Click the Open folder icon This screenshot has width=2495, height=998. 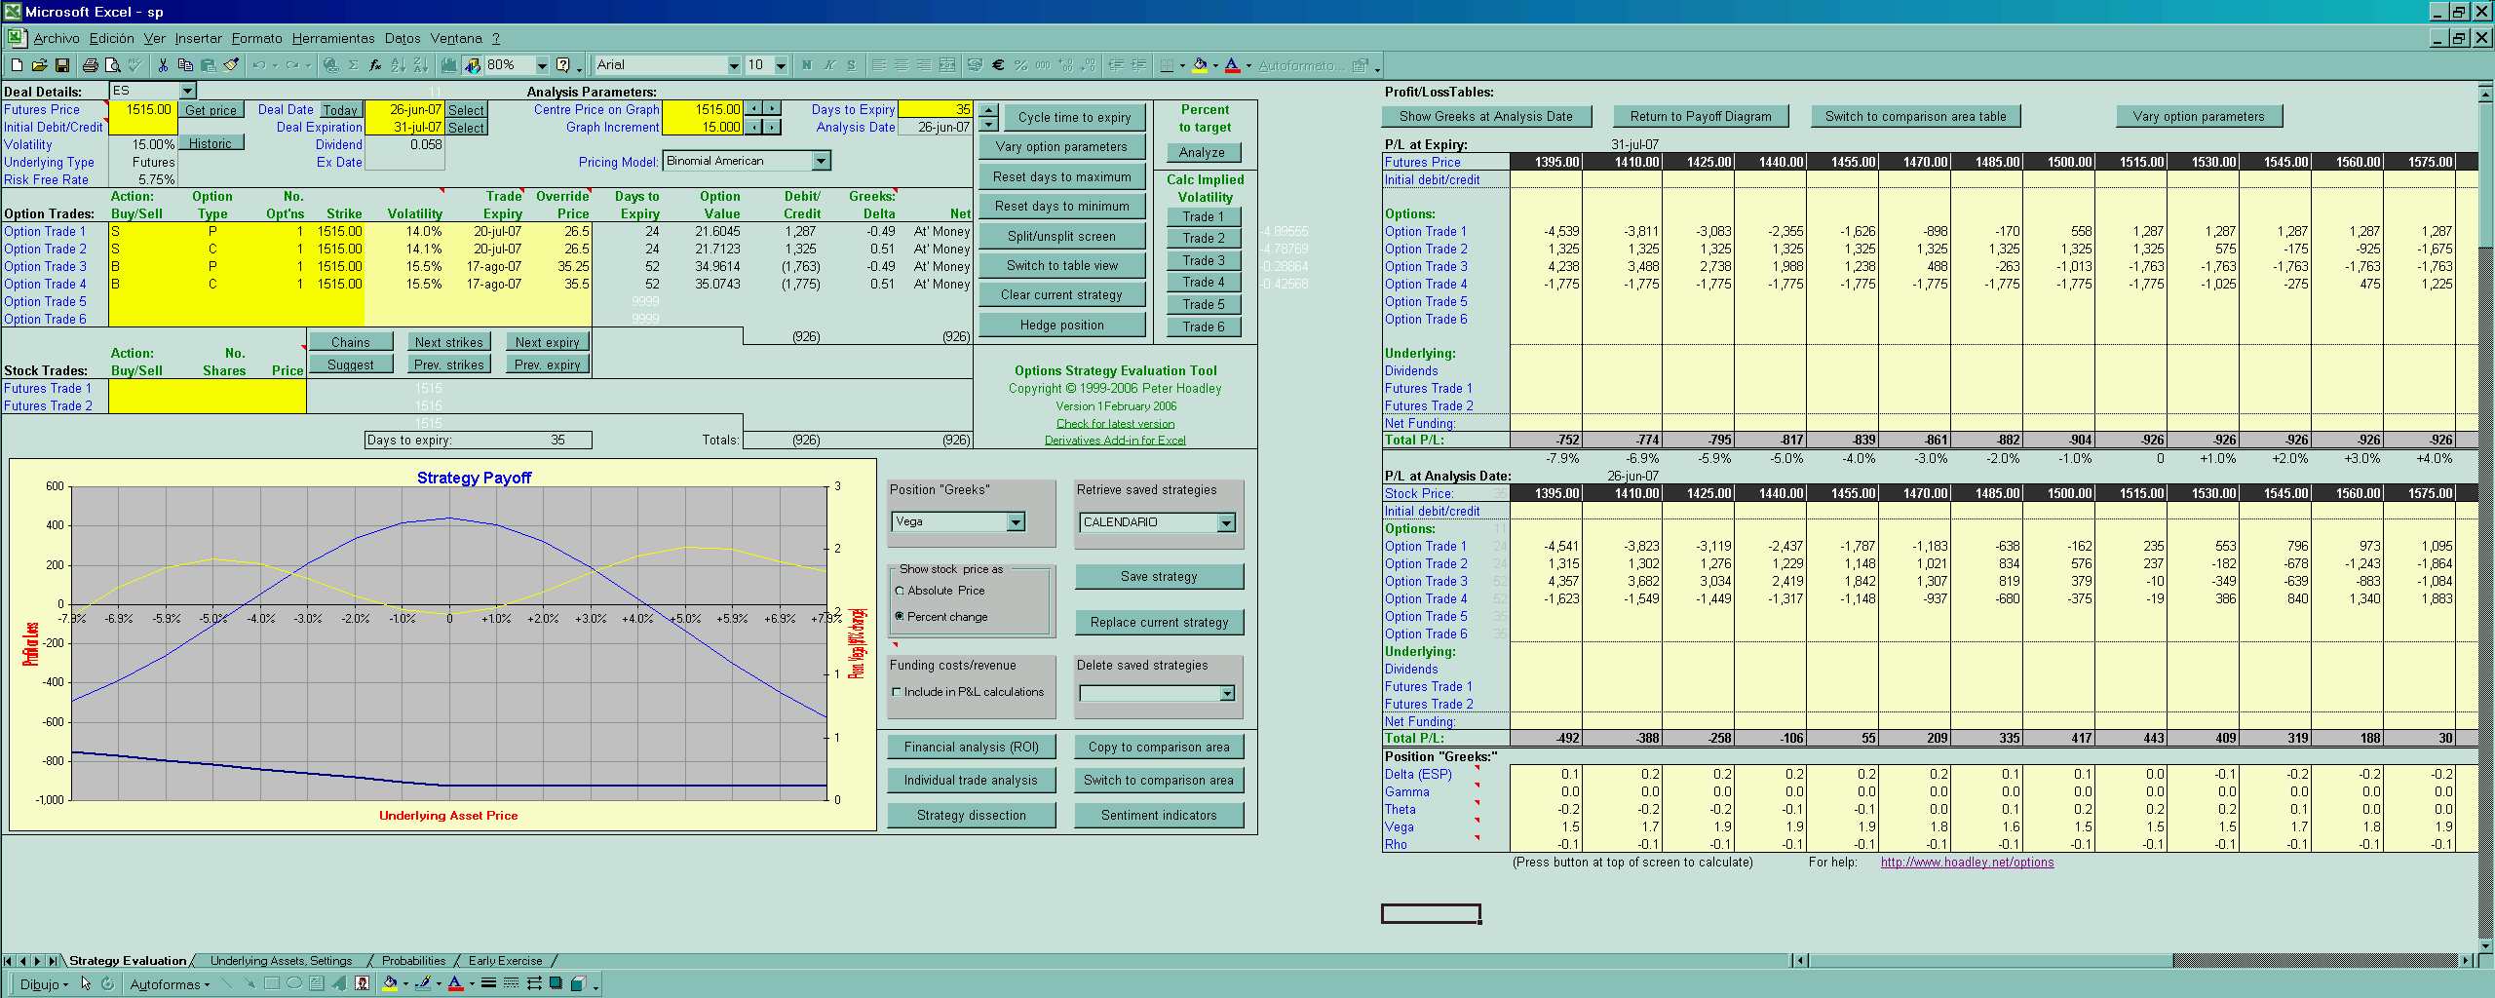[x=39, y=65]
